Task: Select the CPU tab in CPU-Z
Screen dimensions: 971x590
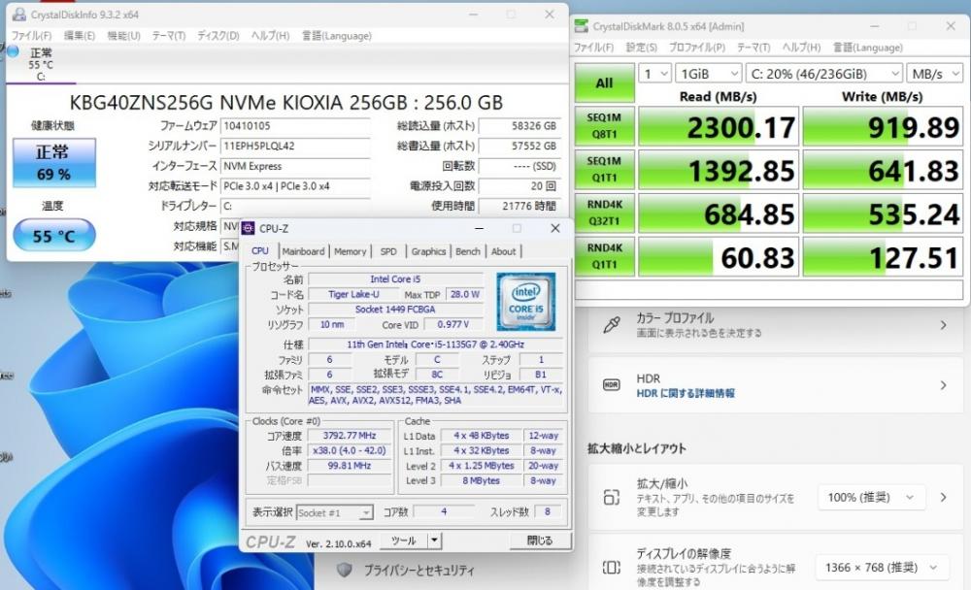Action: point(260,250)
